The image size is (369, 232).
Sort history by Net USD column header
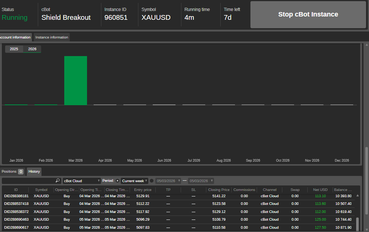click(x=320, y=190)
